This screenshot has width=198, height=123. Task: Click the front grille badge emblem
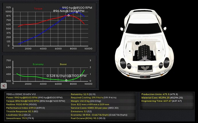pyautogui.click(x=145, y=68)
